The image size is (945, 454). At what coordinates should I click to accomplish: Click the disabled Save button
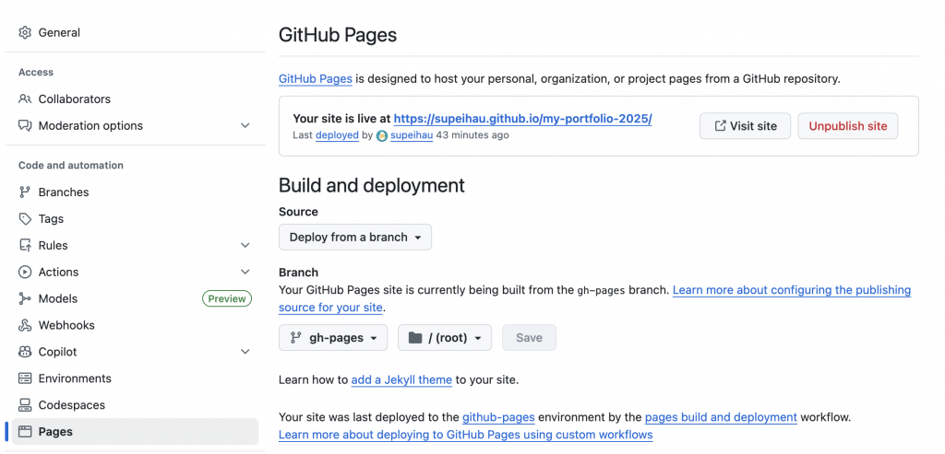pyautogui.click(x=529, y=338)
